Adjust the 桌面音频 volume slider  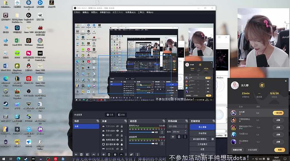point(142,144)
